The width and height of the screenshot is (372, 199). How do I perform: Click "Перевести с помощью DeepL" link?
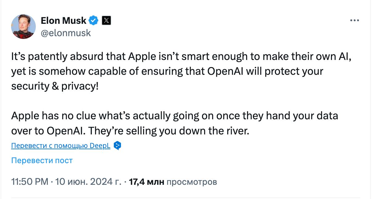point(60,146)
